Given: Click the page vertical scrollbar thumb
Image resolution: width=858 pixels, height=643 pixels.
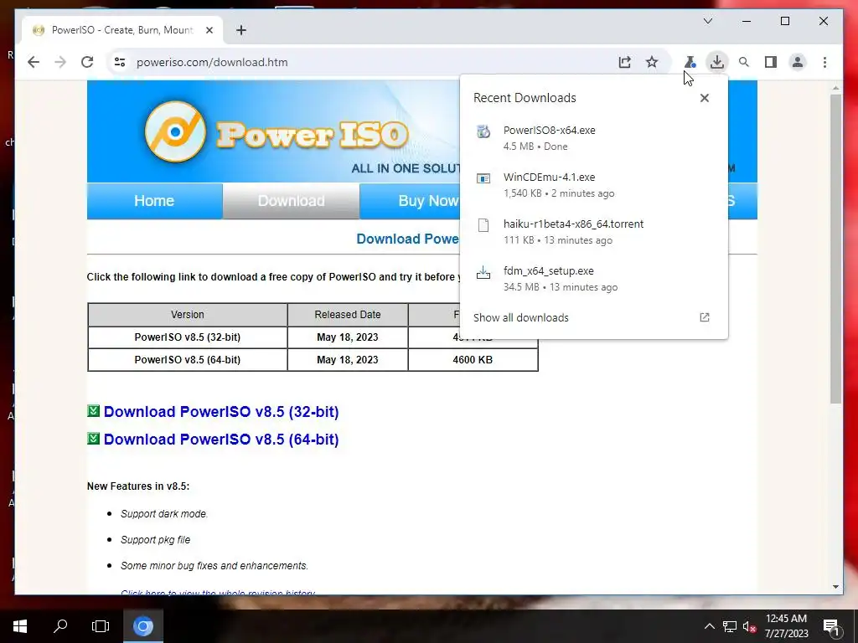Looking at the screenshot, I should tap(835, 249).
